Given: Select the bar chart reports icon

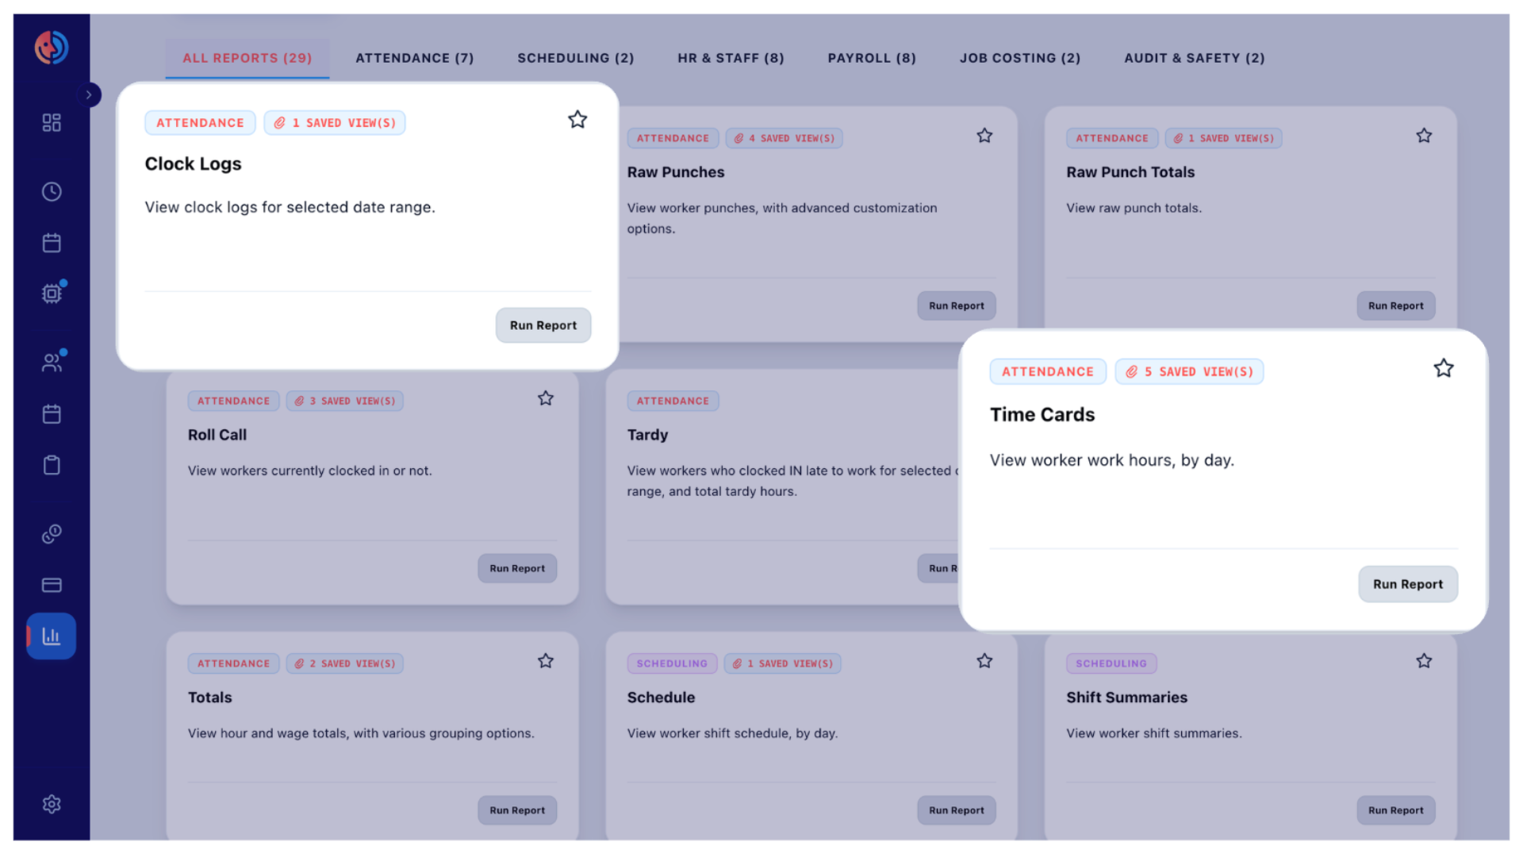Looking at the screenshot, I should [52, 636].
